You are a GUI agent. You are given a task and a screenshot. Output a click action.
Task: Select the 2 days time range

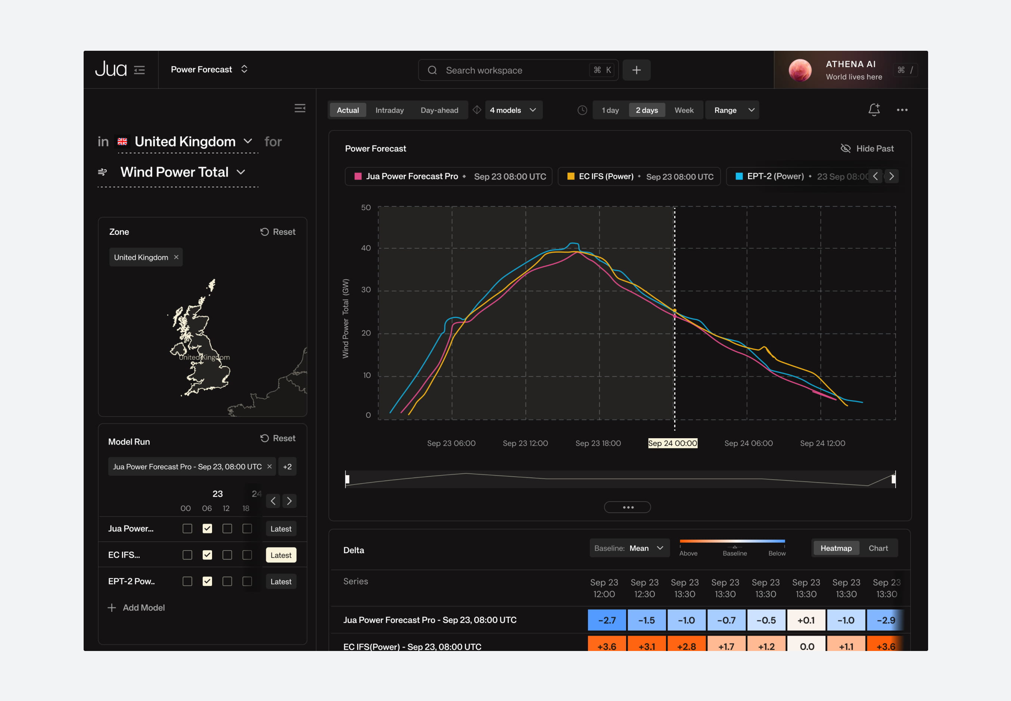pos(647,110)
